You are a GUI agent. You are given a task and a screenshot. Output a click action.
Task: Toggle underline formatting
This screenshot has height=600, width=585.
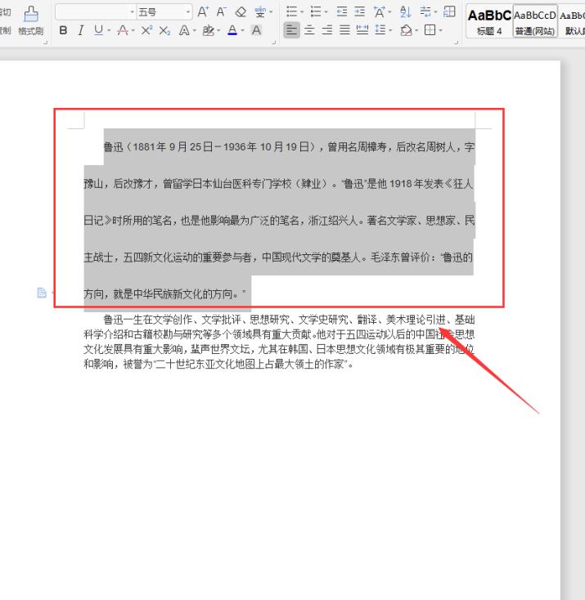[x=98, y=30]
